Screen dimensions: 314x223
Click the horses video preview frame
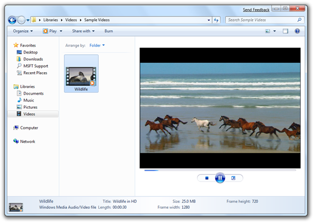tap(220, 108)
